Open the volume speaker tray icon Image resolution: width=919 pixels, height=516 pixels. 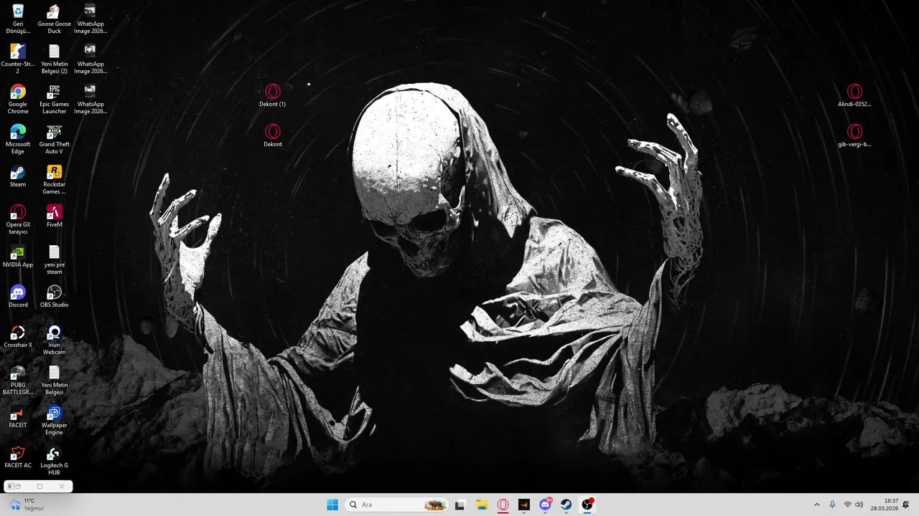pos(859,505)
